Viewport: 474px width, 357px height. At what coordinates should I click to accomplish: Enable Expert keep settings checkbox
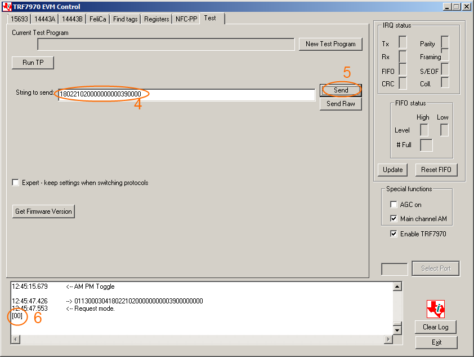click(15, 183)
